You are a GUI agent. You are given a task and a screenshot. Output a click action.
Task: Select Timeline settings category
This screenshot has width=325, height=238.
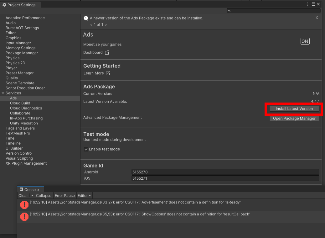tap(13, 143)
